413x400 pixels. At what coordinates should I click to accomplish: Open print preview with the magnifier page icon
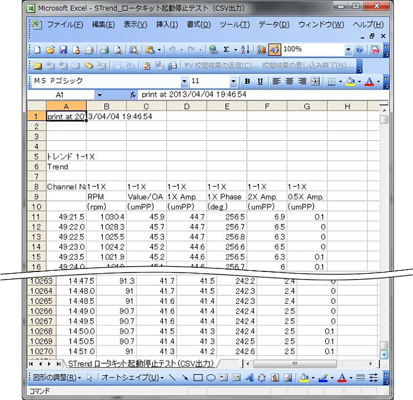tap(118, 50)
